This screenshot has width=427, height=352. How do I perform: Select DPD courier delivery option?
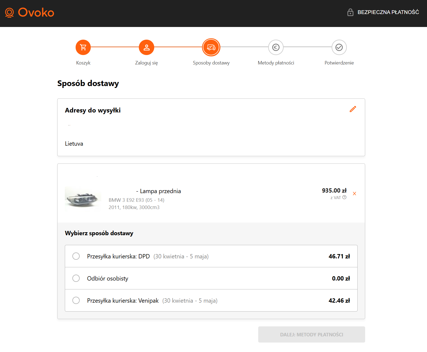pyautogui.click(x=211, y=256)
